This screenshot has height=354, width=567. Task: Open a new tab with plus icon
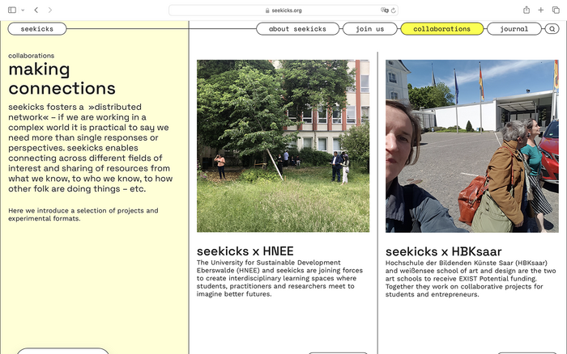pos(540,11)
